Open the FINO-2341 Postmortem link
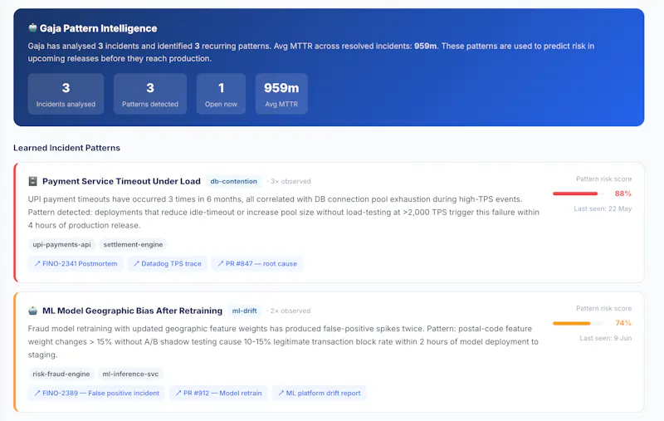The width and height of the screenshot is (664, 421). click(x=76, y=263)
